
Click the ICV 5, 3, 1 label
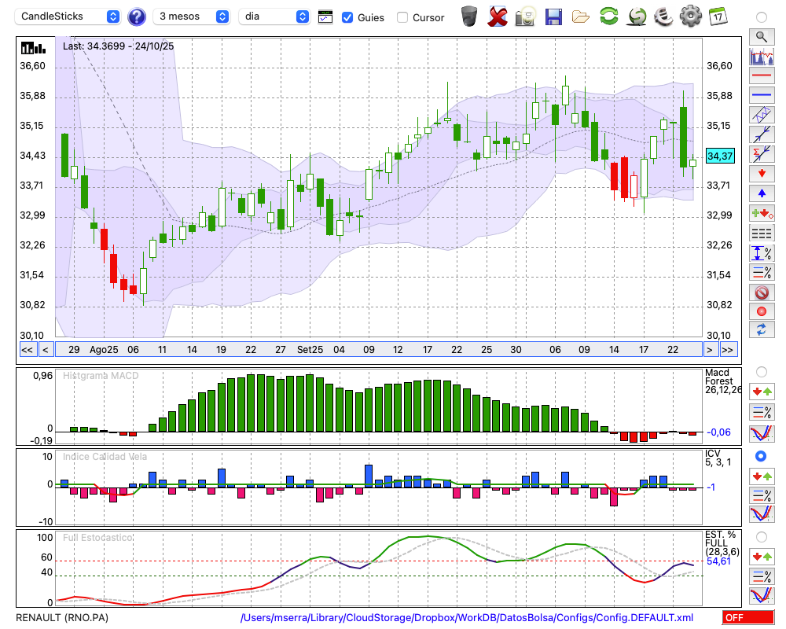click(x=718, y=458)
